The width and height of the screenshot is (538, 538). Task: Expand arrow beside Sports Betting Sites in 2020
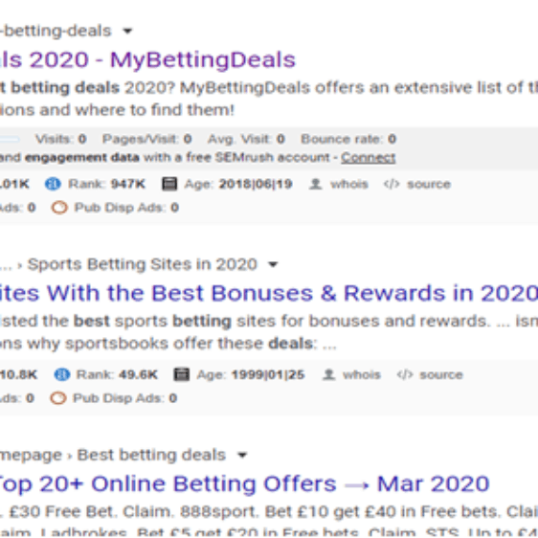273,264
